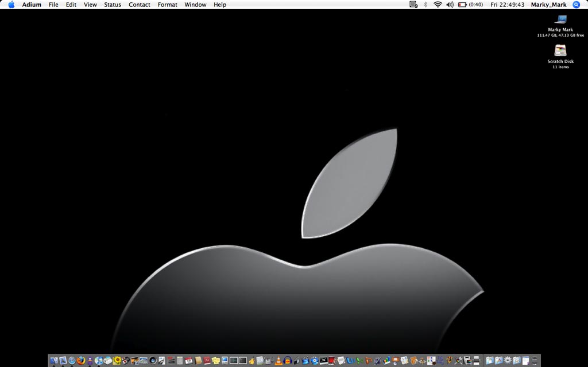Open Spotlight search in menu bar
This screenshot has width=588, height=367.
point(577,5)
